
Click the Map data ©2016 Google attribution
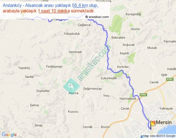click(159, 136)
